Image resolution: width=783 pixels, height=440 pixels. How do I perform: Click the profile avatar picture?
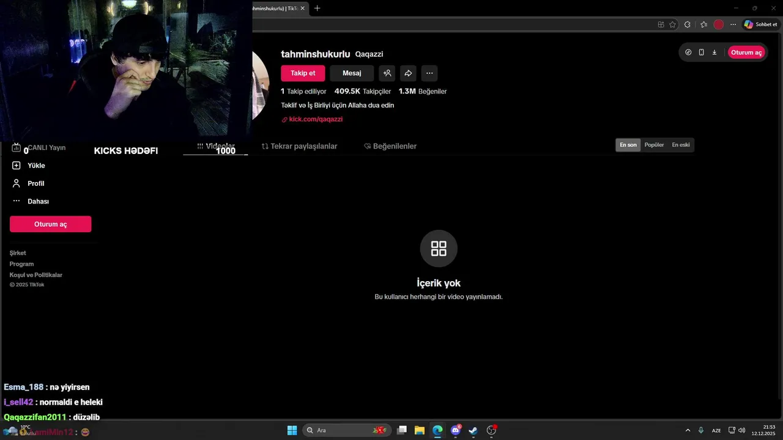[x=261, y=86]
